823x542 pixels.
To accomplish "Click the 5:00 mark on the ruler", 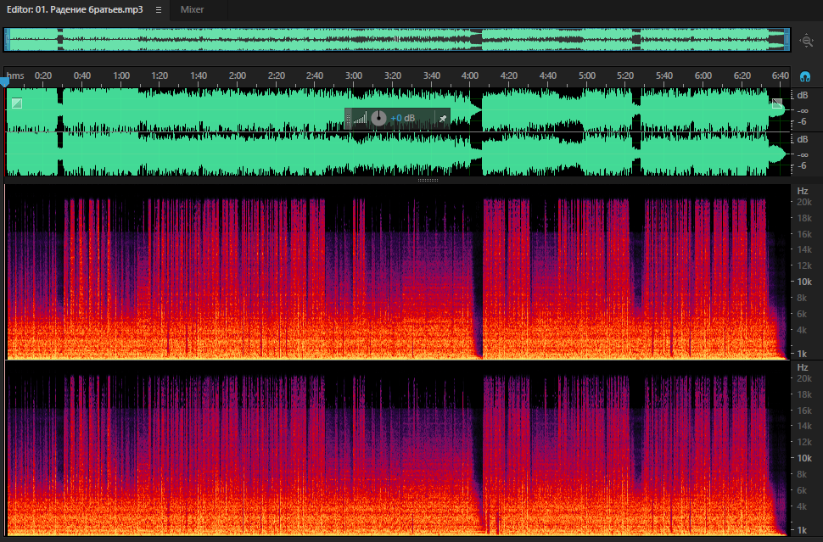I will 587,75.
